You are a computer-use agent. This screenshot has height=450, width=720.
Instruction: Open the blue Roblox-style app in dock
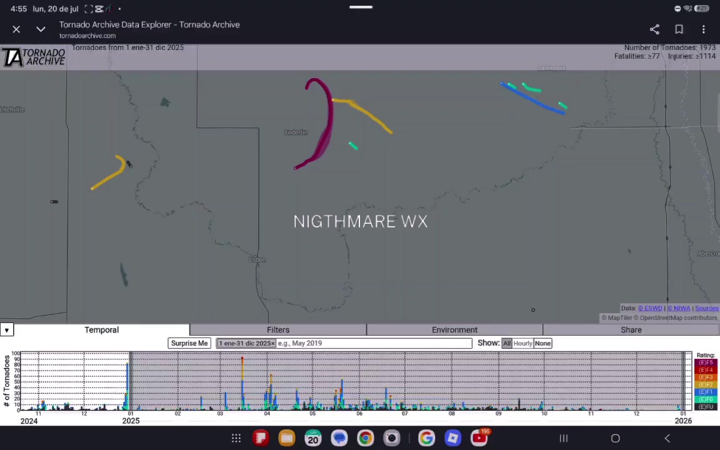point(452,438)
